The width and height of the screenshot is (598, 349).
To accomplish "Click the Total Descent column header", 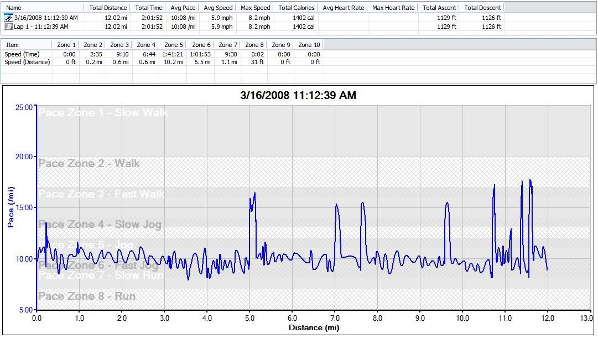I will [482, 8].
